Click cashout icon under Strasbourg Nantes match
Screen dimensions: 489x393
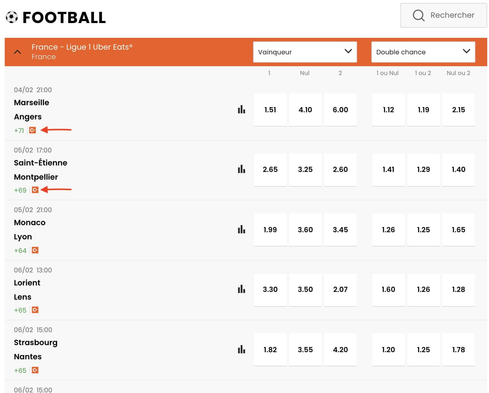point(35,370)
